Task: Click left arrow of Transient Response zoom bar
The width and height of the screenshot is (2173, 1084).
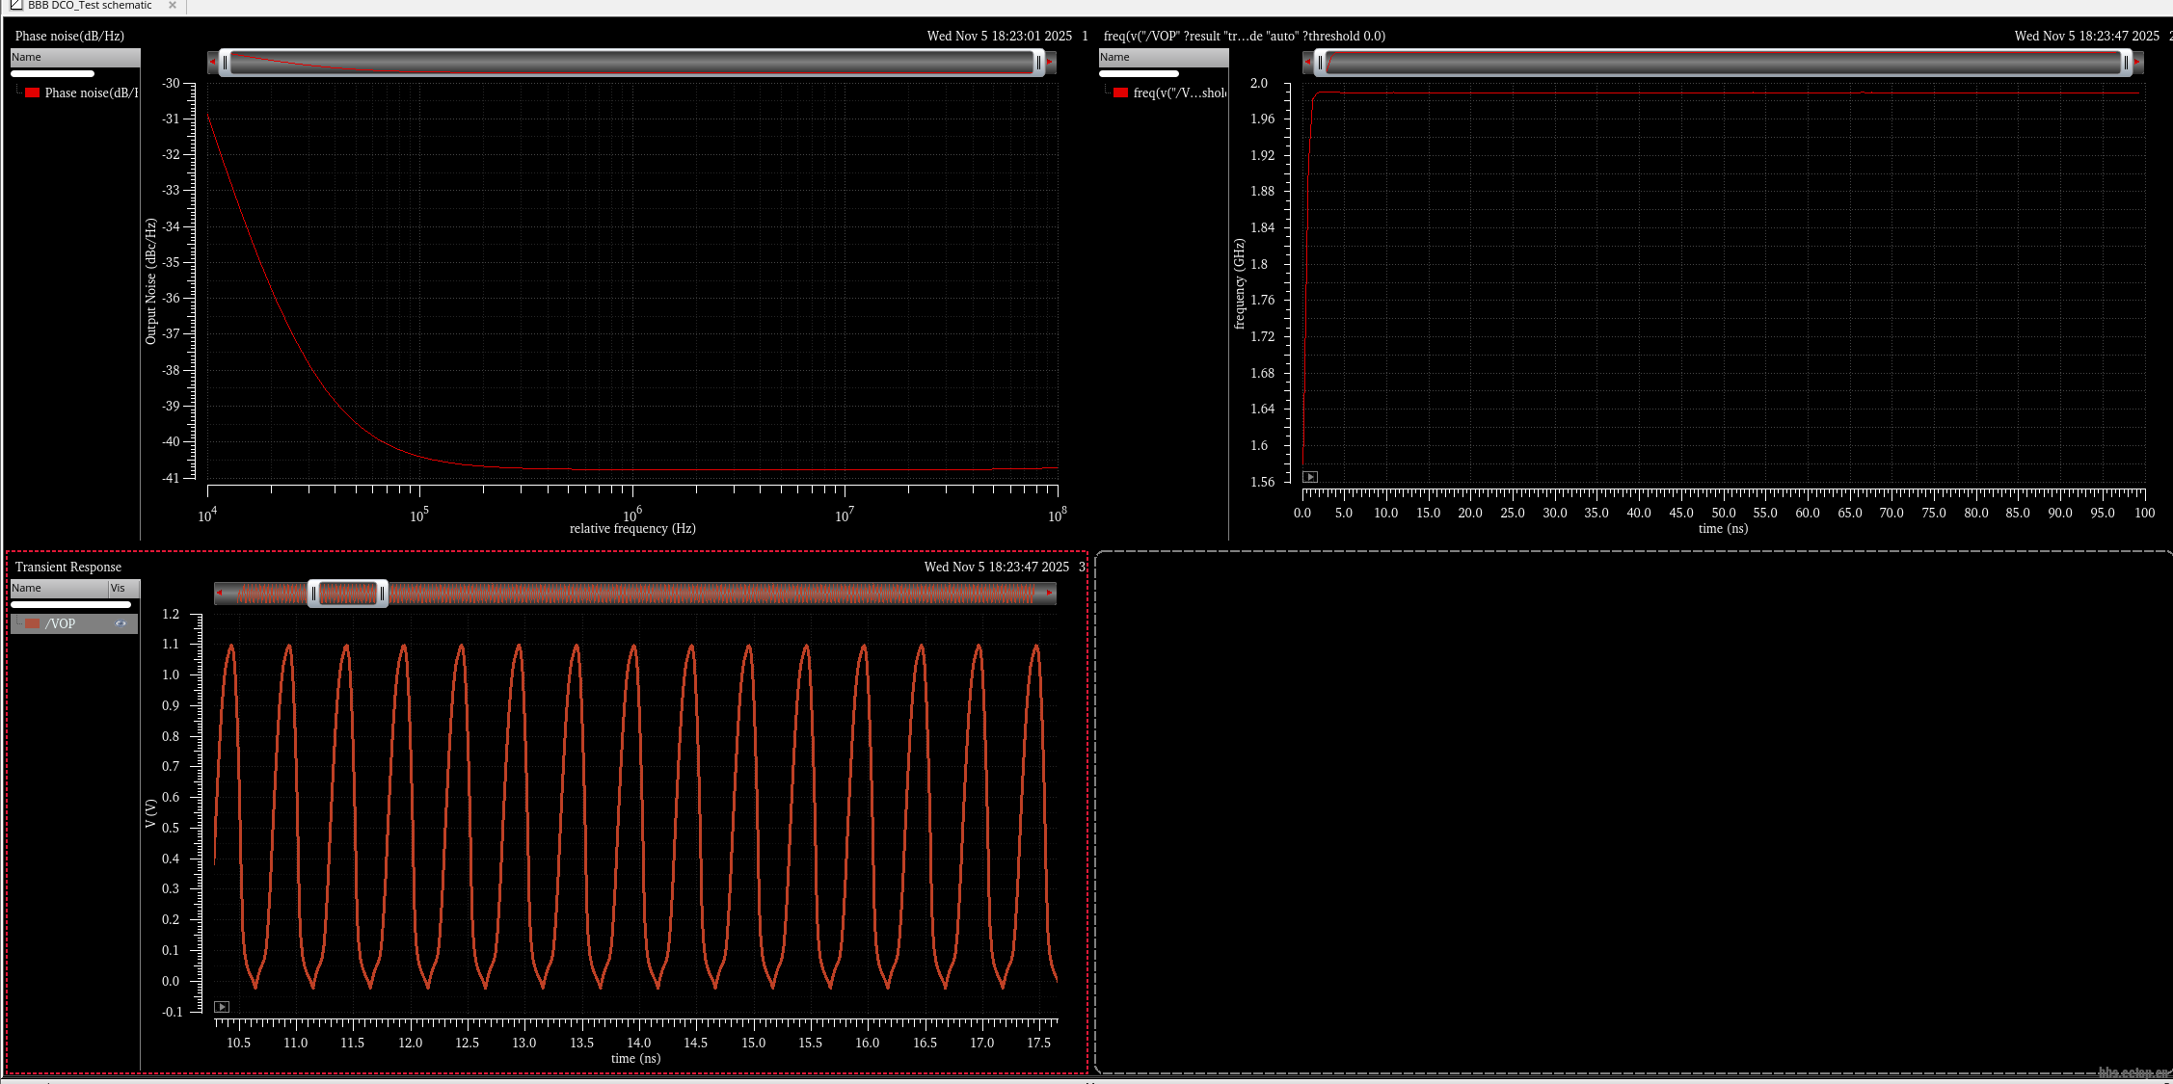Action: point(219,594)
